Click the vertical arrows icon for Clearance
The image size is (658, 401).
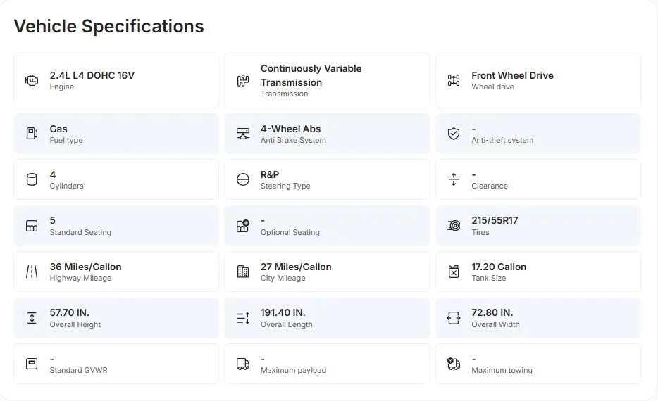point(454,179)
